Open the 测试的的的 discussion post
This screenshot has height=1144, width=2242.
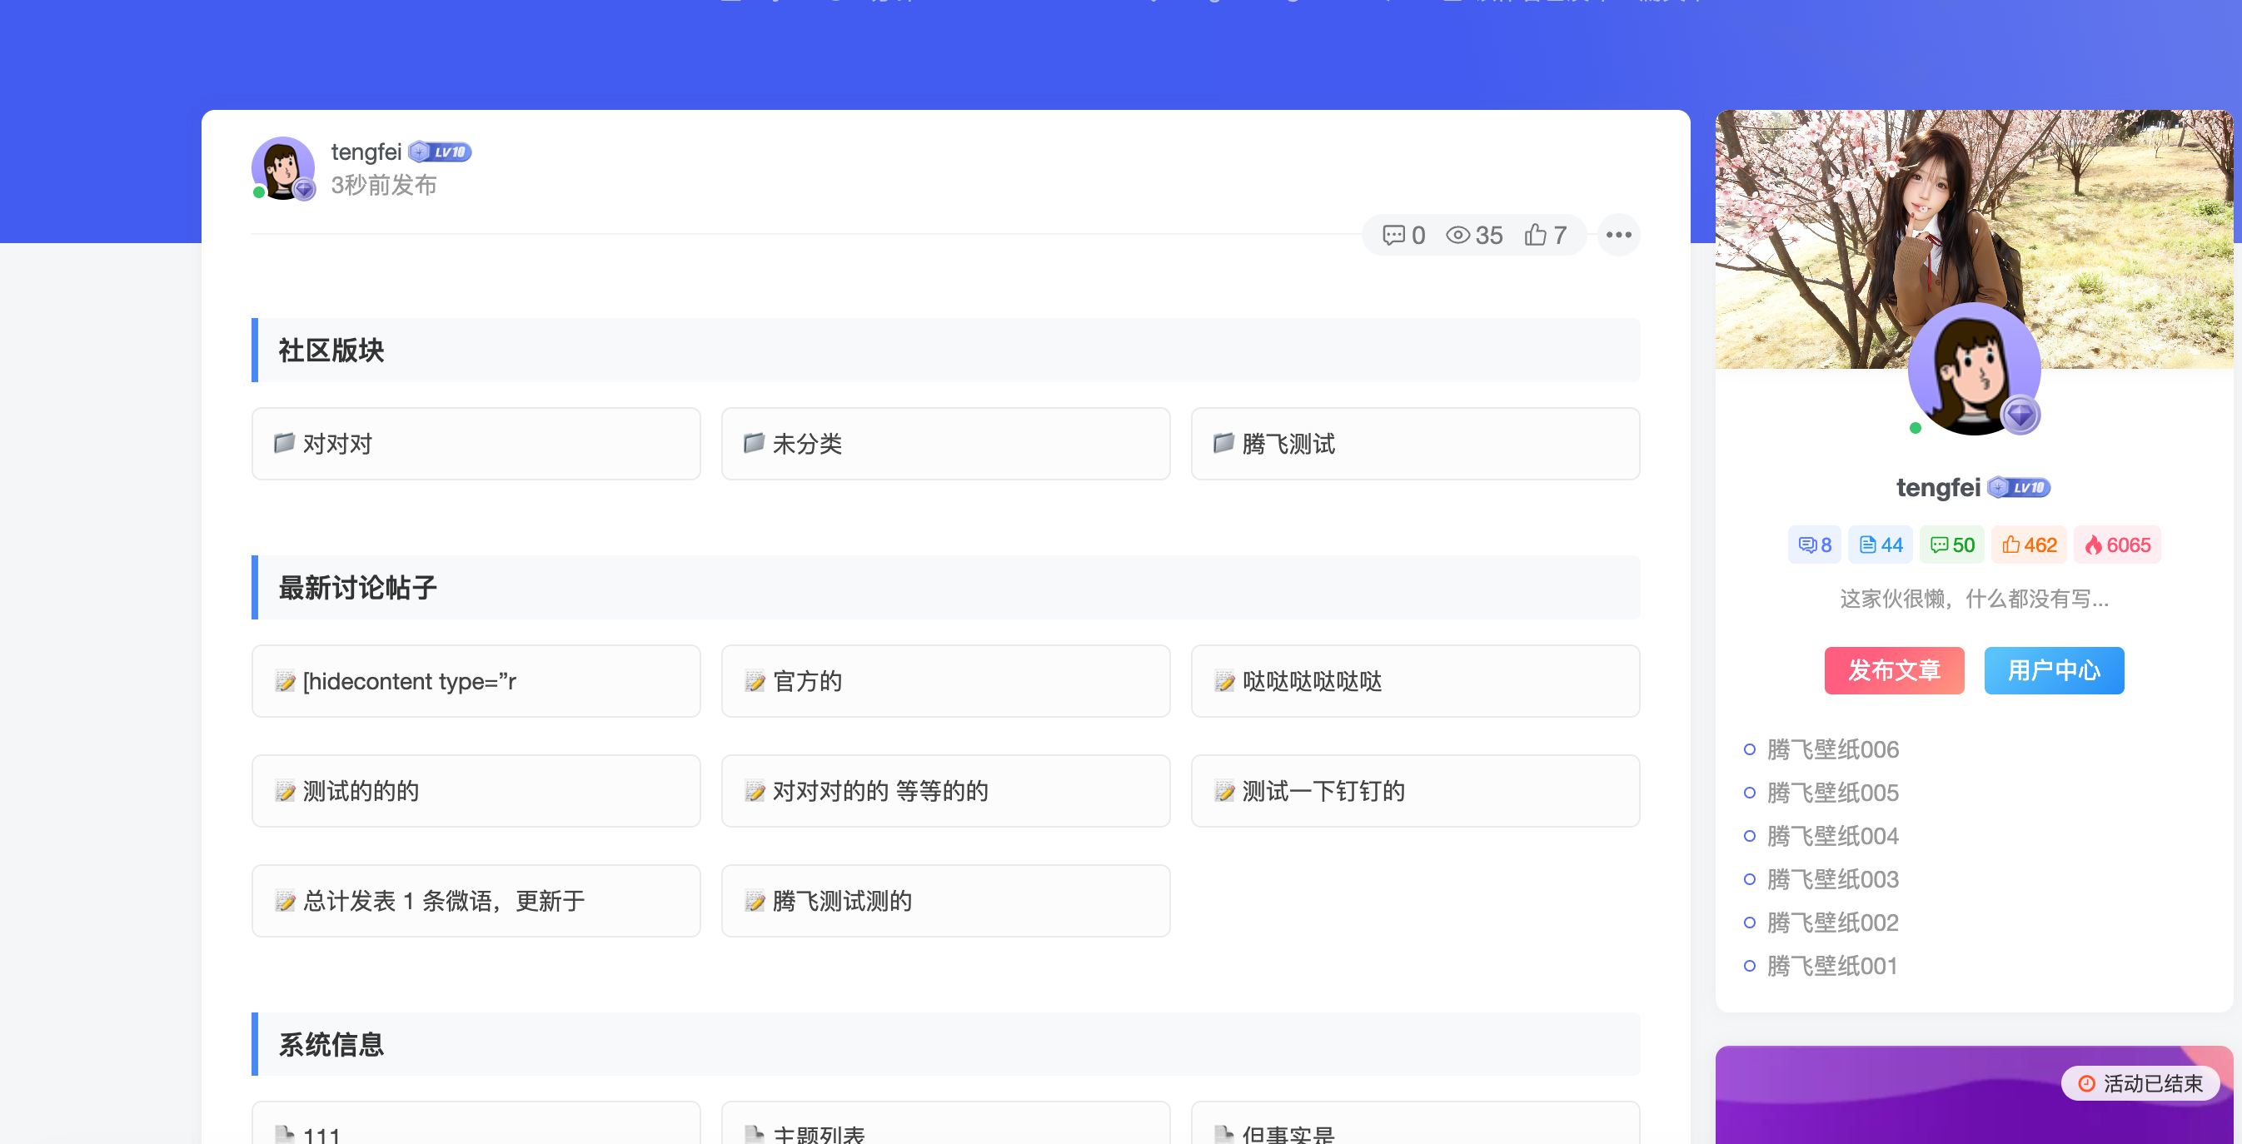(476, 791)
